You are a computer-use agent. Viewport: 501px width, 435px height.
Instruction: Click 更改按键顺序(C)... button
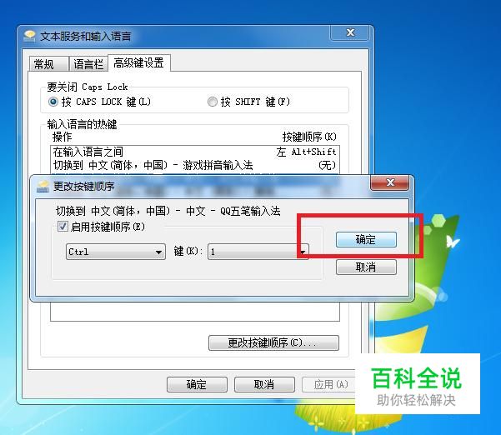[x=273, y=342]
